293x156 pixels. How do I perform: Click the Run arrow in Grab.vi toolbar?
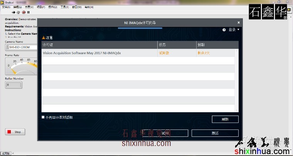point(13,12)
